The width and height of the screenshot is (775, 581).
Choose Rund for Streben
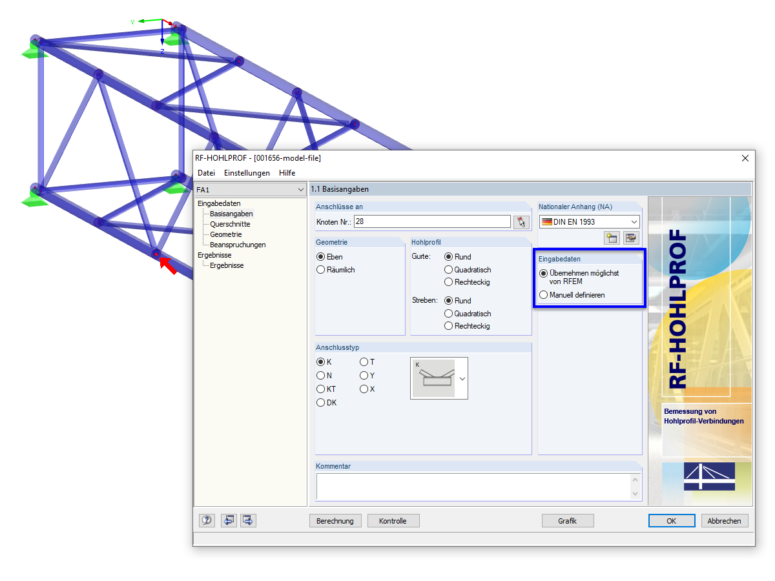pos(448,301)
